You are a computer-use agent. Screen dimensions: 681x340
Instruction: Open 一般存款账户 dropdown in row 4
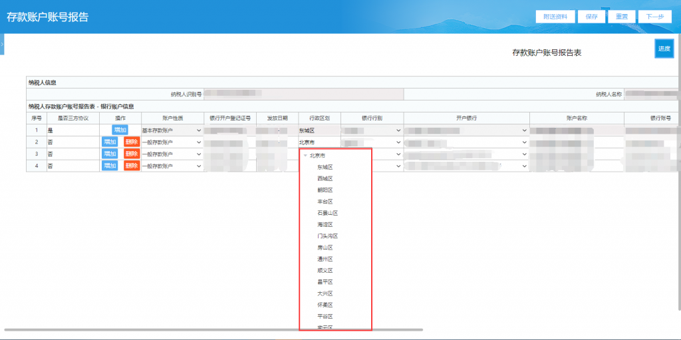[x=172, y=166]
